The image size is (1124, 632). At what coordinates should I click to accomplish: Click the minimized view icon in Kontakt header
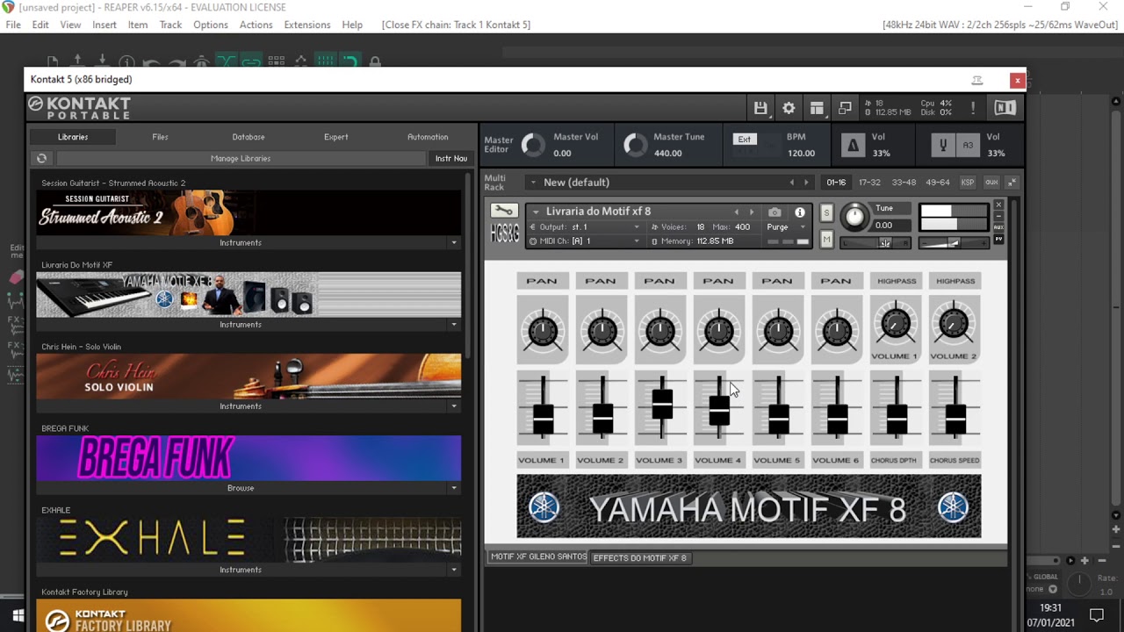[x=845, y=108]
